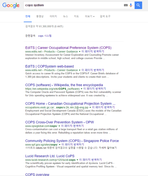Open COPS (software) Wikipedia result
148x176 pixels.
point(64,85)
